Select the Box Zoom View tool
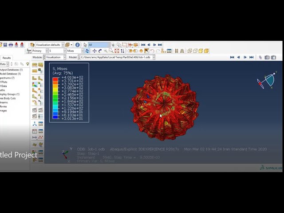 (x=111, y=51)
